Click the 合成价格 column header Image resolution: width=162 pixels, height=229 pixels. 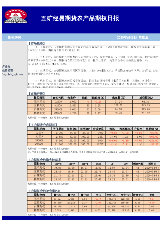click(x=98, y=129)
